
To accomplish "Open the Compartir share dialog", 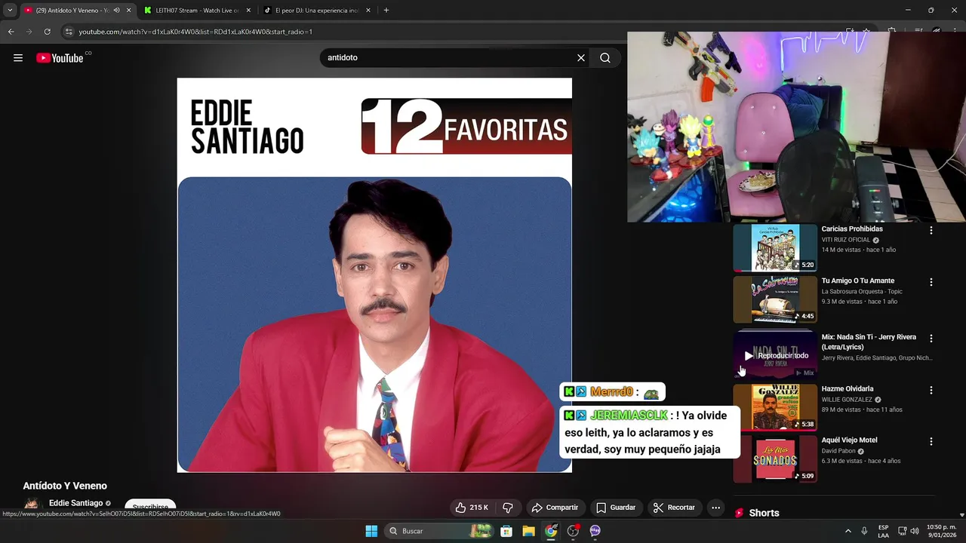I will (555, 508).
